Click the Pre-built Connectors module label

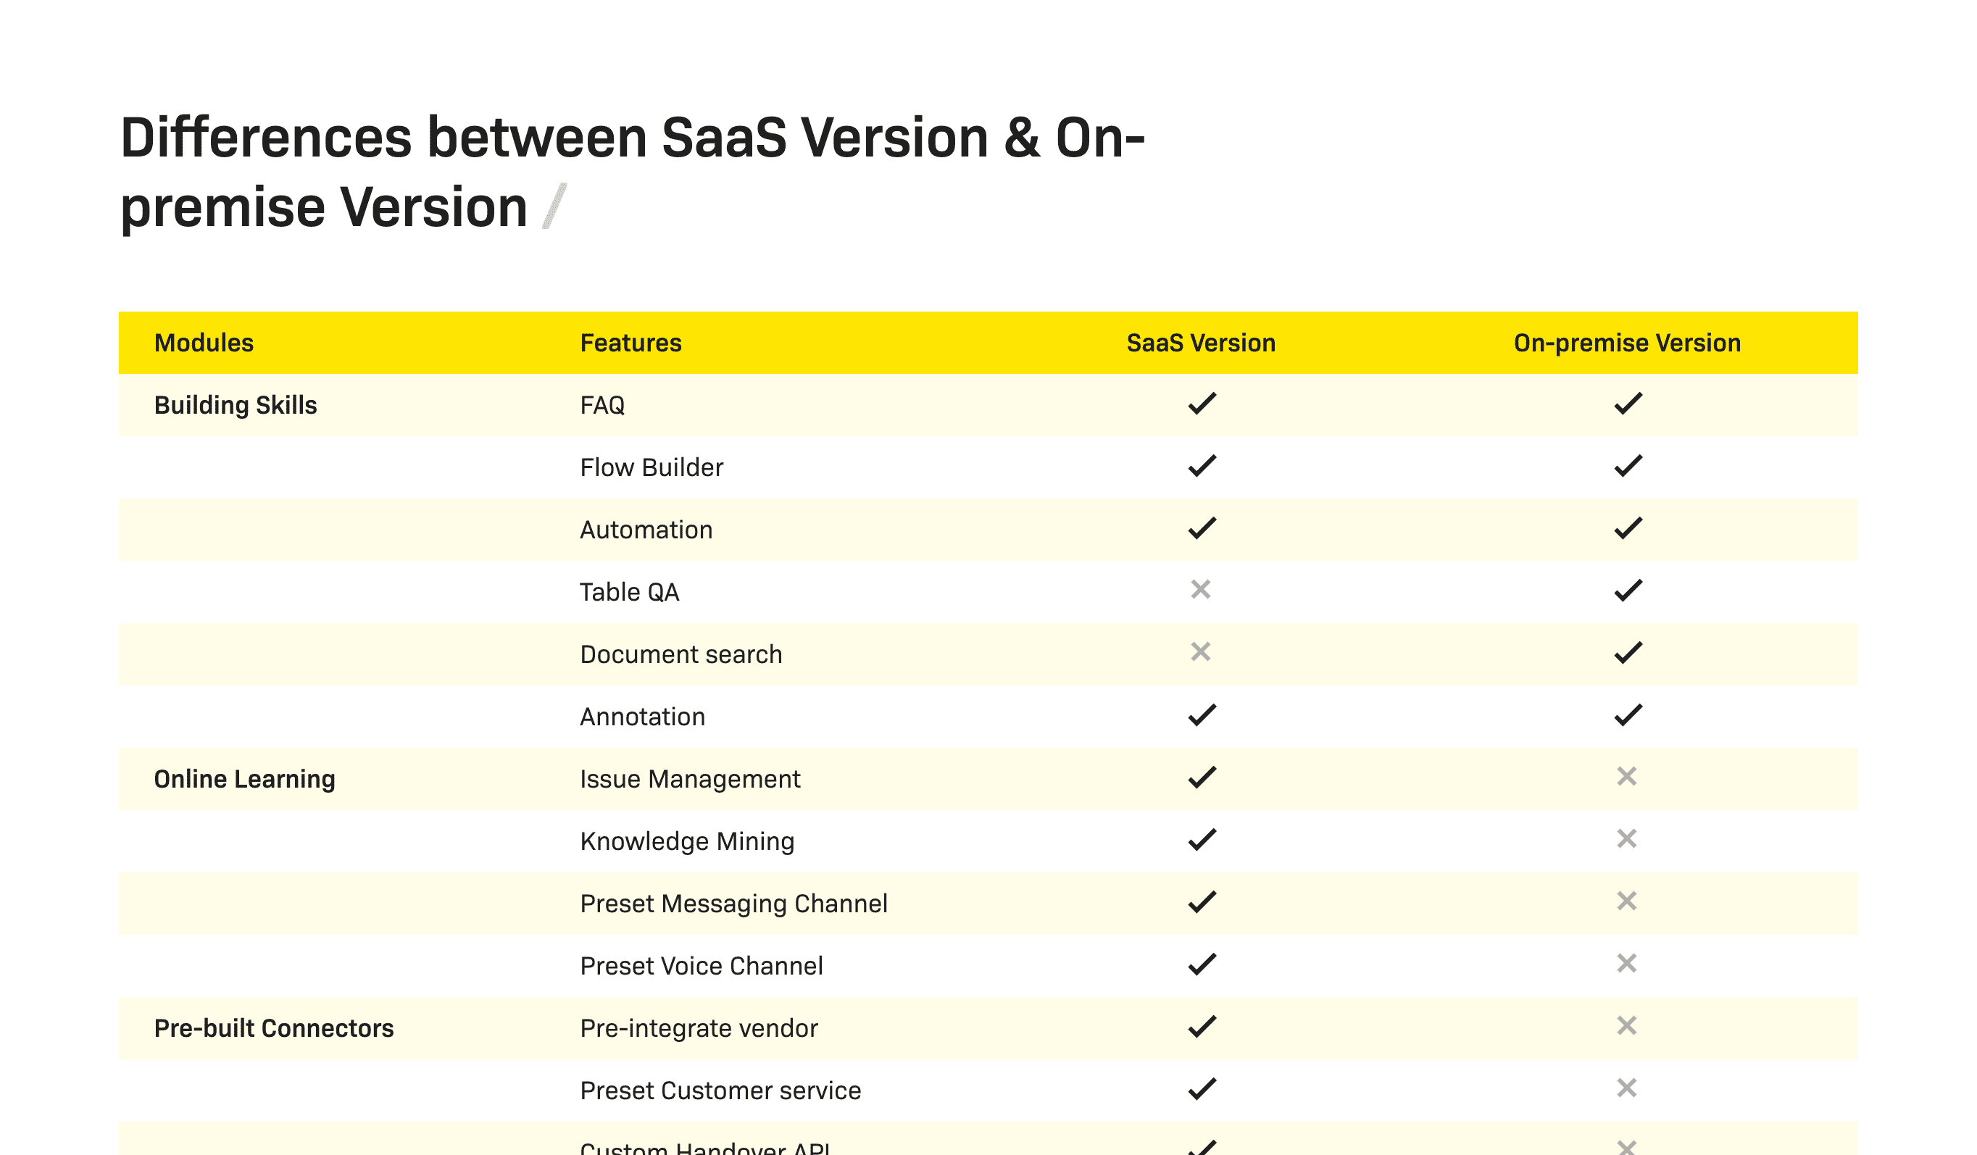click(x=274, y=1029)
